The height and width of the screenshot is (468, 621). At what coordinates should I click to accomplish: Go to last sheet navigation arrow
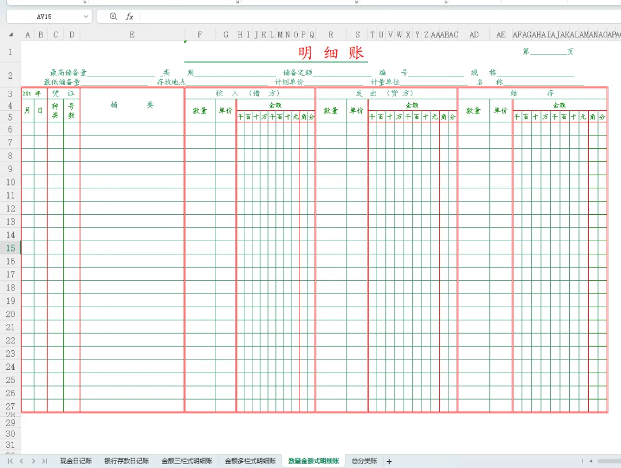click(44, 461)
